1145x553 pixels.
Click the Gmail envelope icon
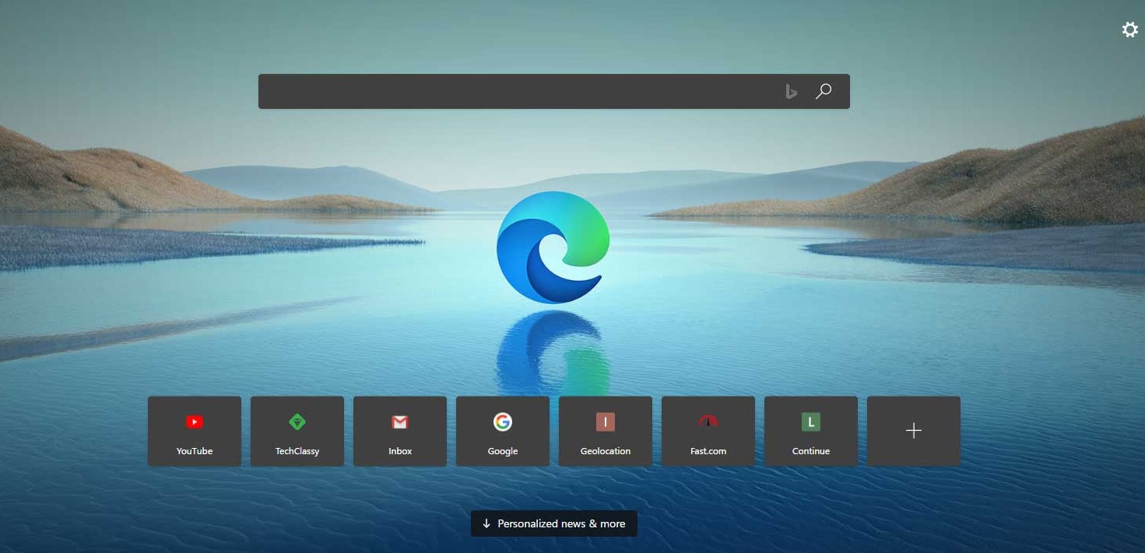point(400,422)
